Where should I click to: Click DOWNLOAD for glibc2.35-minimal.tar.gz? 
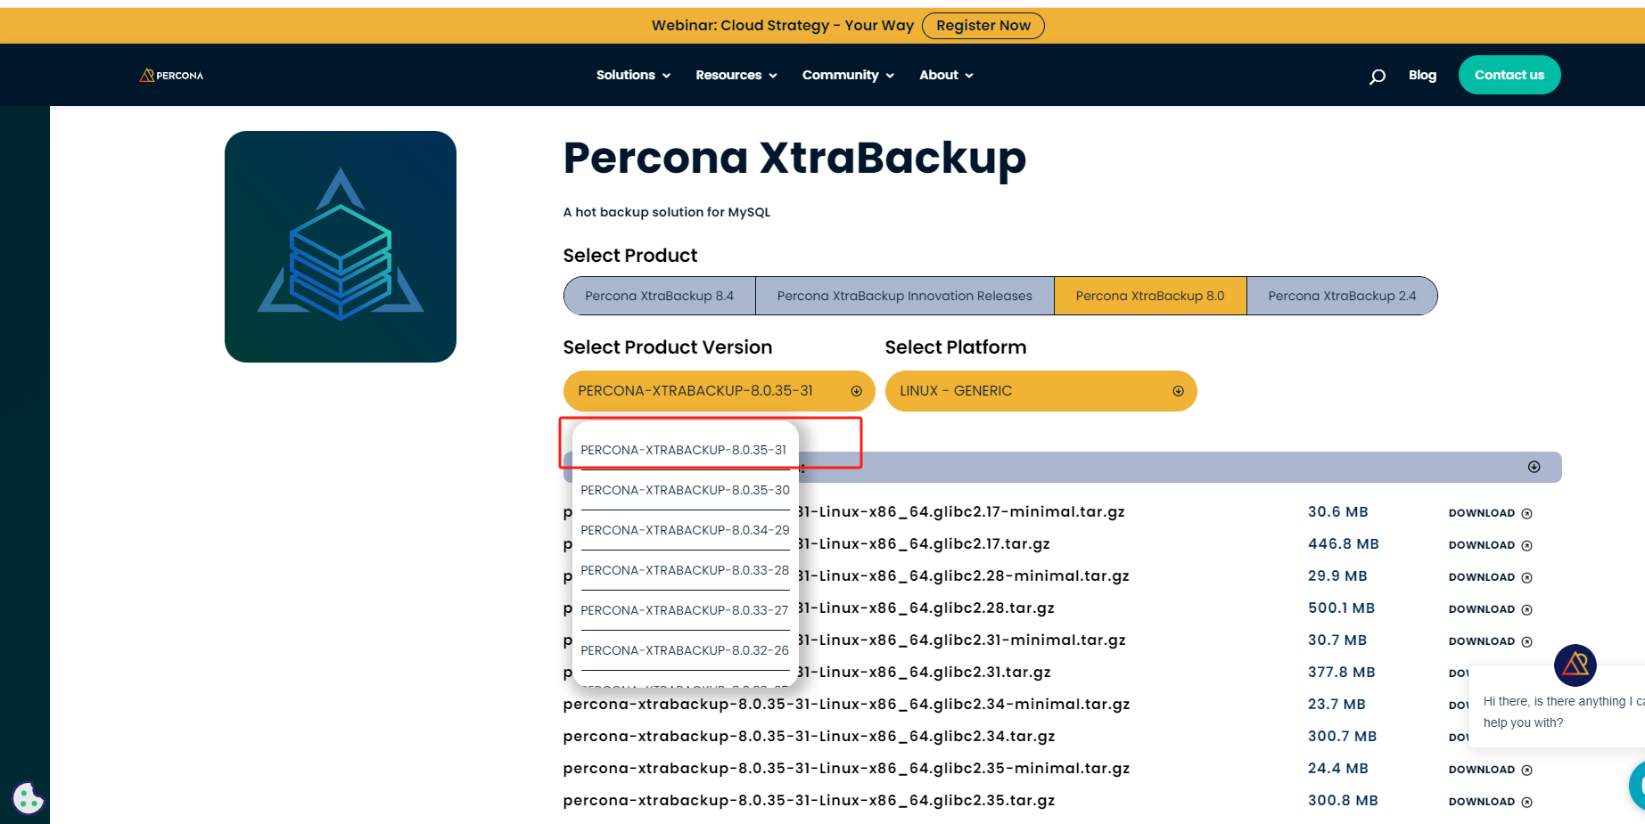click(x=1482, y=770)
